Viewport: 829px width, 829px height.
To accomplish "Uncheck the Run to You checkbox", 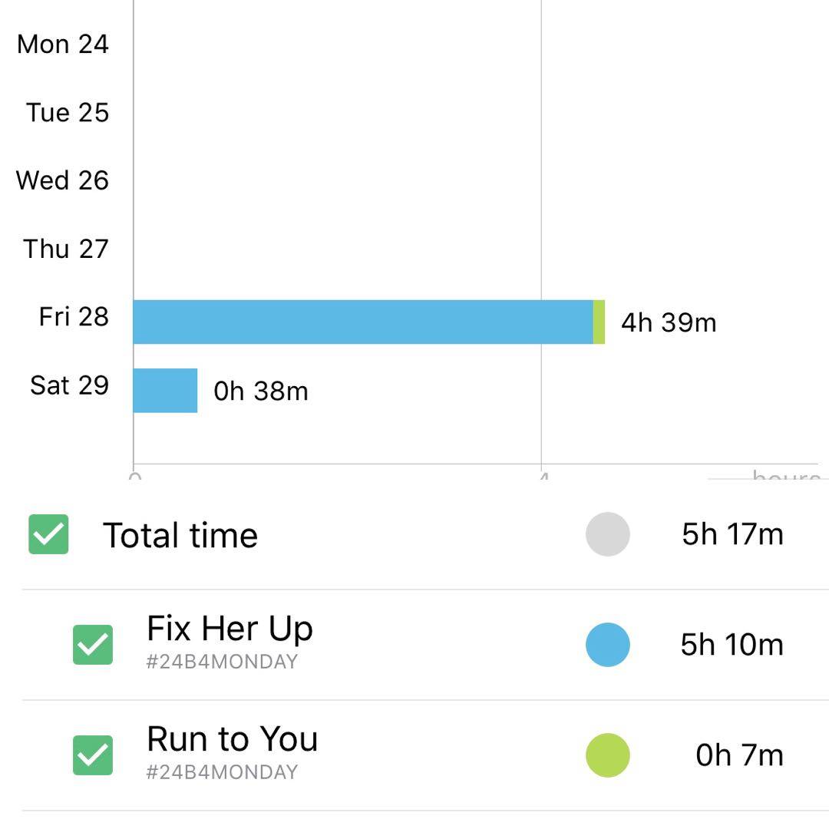I will click(x=93, y=755).
